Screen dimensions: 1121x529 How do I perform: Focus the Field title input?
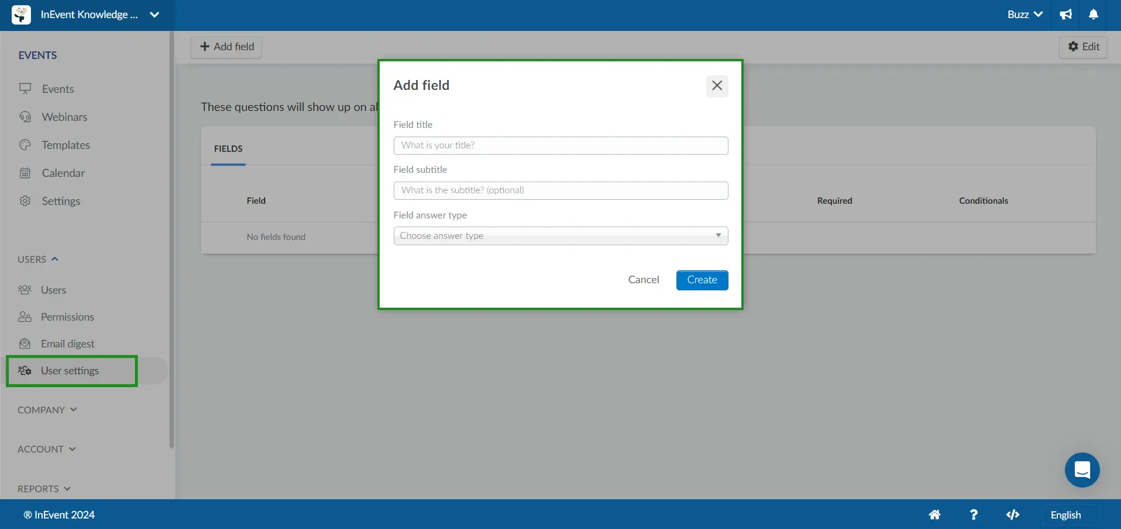coord(561,145)
